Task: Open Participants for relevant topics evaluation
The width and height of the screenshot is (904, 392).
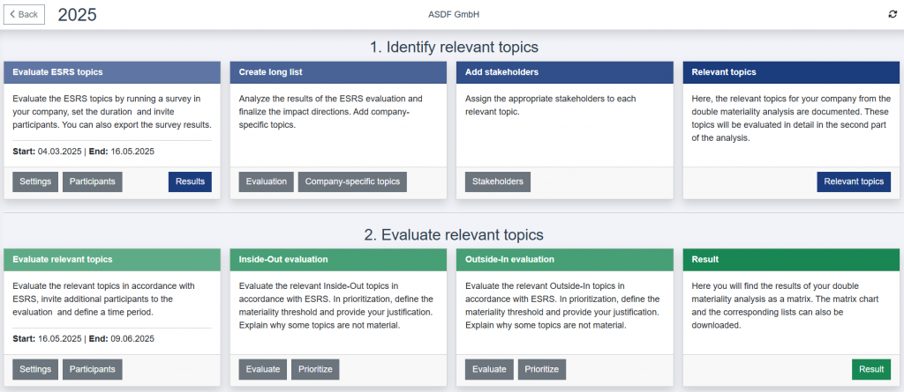Action: (x=92, y=369)
